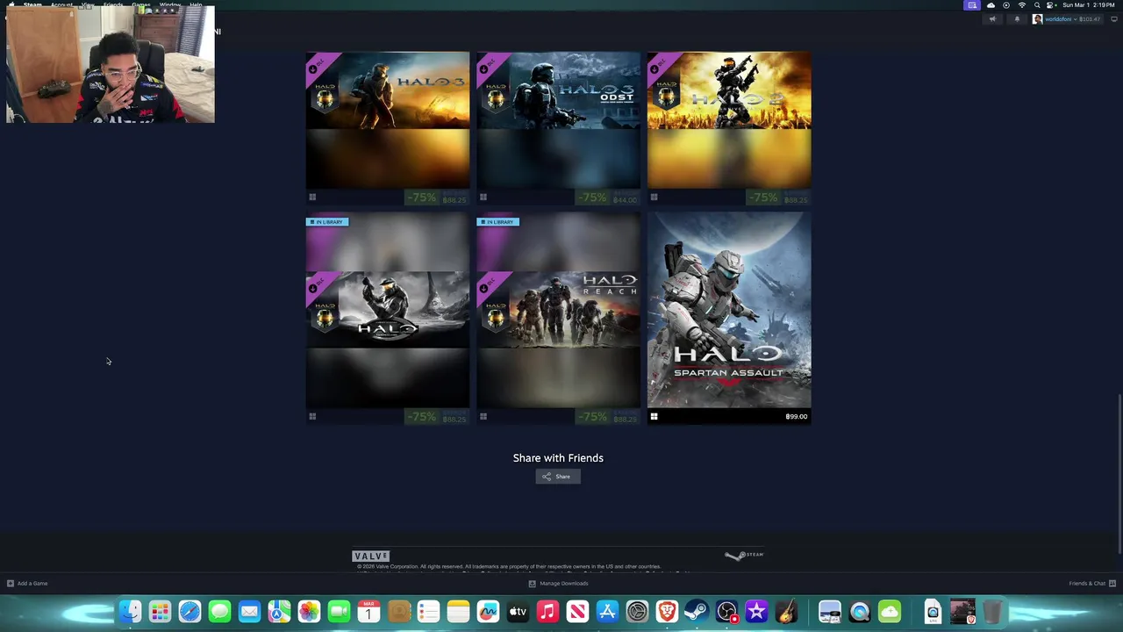Open the Friends menu in the menu bar
This screenshot has width=1123, height=632.
[x=113, y=5]
